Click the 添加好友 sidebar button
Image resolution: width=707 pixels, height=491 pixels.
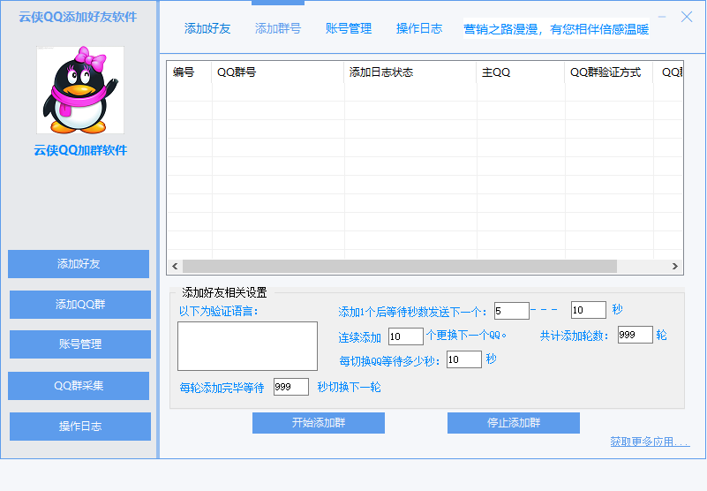tap(79, 264)
